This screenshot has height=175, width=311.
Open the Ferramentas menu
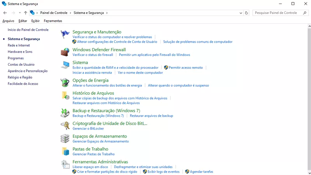[53, 21]
